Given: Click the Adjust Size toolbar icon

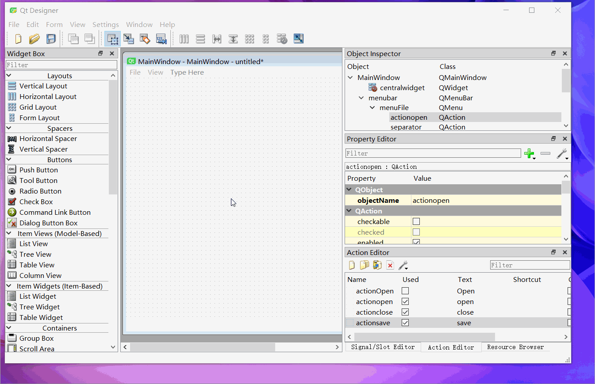Looking at the screenshot, I should [x=299, y=39].
